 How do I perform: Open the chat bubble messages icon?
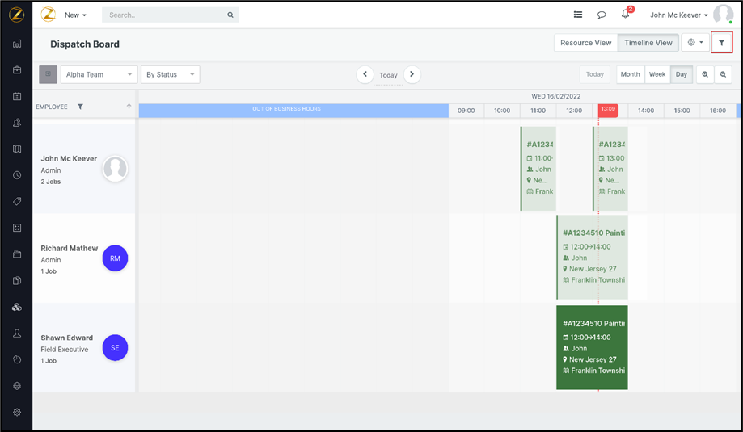[602, 15]
